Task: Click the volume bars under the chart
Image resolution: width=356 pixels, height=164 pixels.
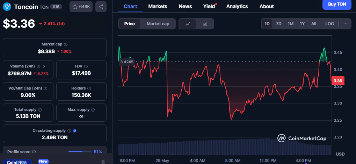Action: (x=224, y=147)
